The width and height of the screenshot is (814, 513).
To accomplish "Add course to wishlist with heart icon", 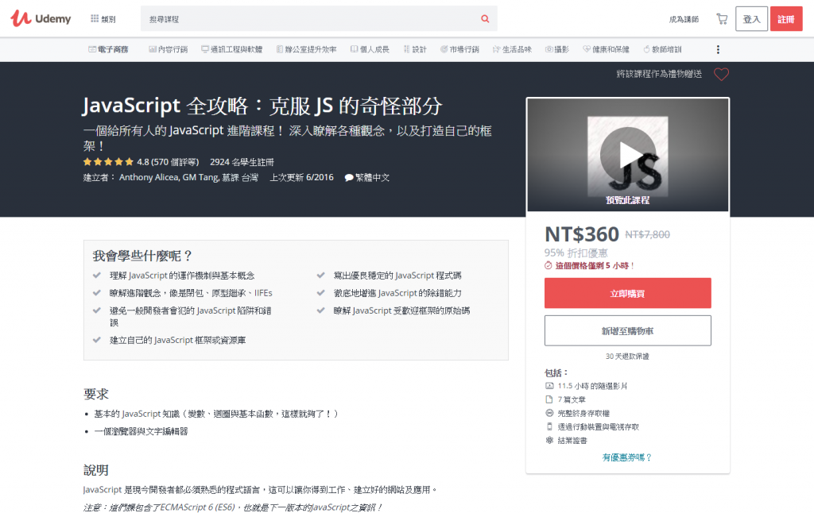I will tap(721, 74).
